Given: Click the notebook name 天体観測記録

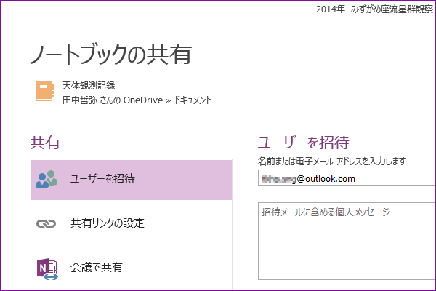Looking at the screenshot, I should [89, 86].
